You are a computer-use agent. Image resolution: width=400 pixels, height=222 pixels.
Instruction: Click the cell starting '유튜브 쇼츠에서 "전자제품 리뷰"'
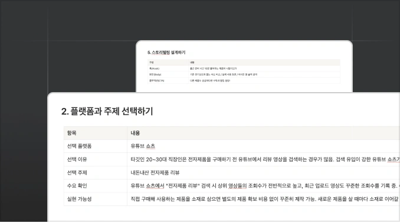click(x=264, y=186)
